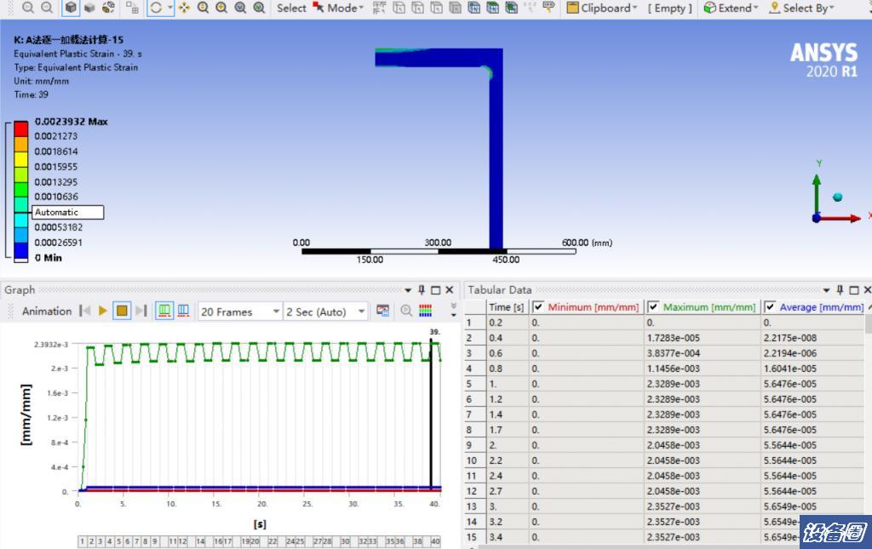
Task: Uncheck the Average column checkbox
Action: [x=770, y=306]
